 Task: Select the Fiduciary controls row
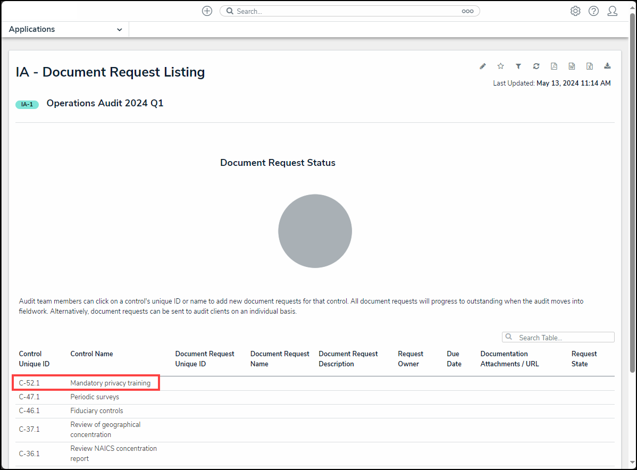(x=96, y=411)
